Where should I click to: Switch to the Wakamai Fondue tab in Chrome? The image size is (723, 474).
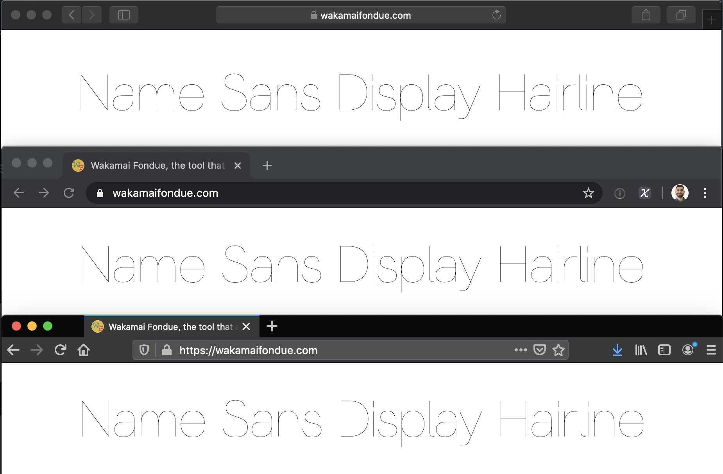pos(156,165)
